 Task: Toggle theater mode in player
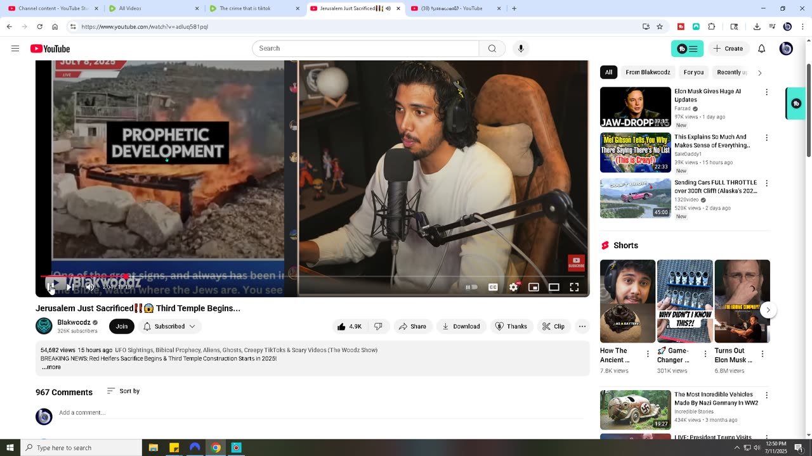(554, 287)
